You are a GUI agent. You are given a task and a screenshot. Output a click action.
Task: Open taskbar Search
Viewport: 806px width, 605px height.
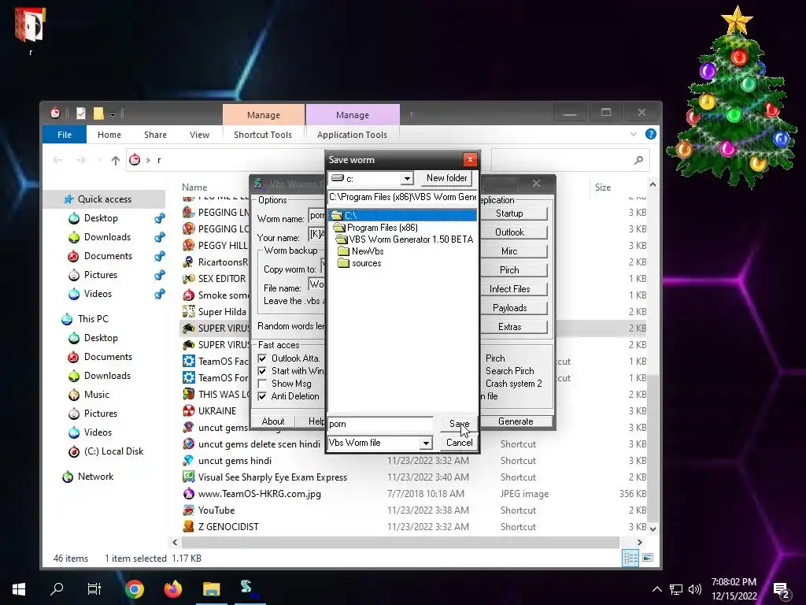coord(57,589)
